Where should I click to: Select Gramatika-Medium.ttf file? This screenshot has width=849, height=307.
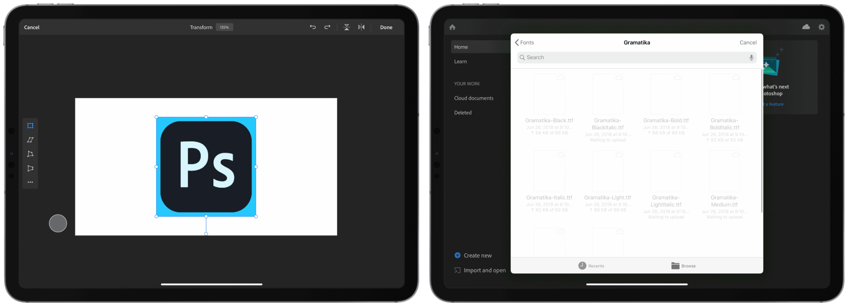click(x=724, y=185)
